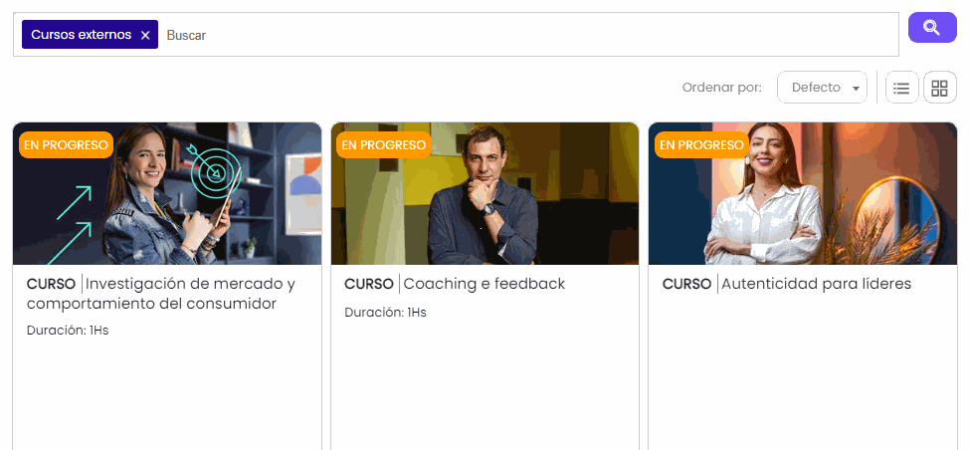The image size is (970, 450).
Task: Remove the Cursos externos filter tag
Action: coord(145,35)
